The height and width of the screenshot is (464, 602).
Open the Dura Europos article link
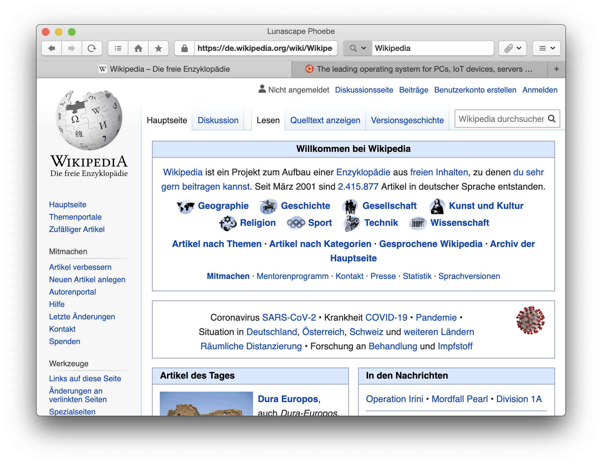pos(288,399)
